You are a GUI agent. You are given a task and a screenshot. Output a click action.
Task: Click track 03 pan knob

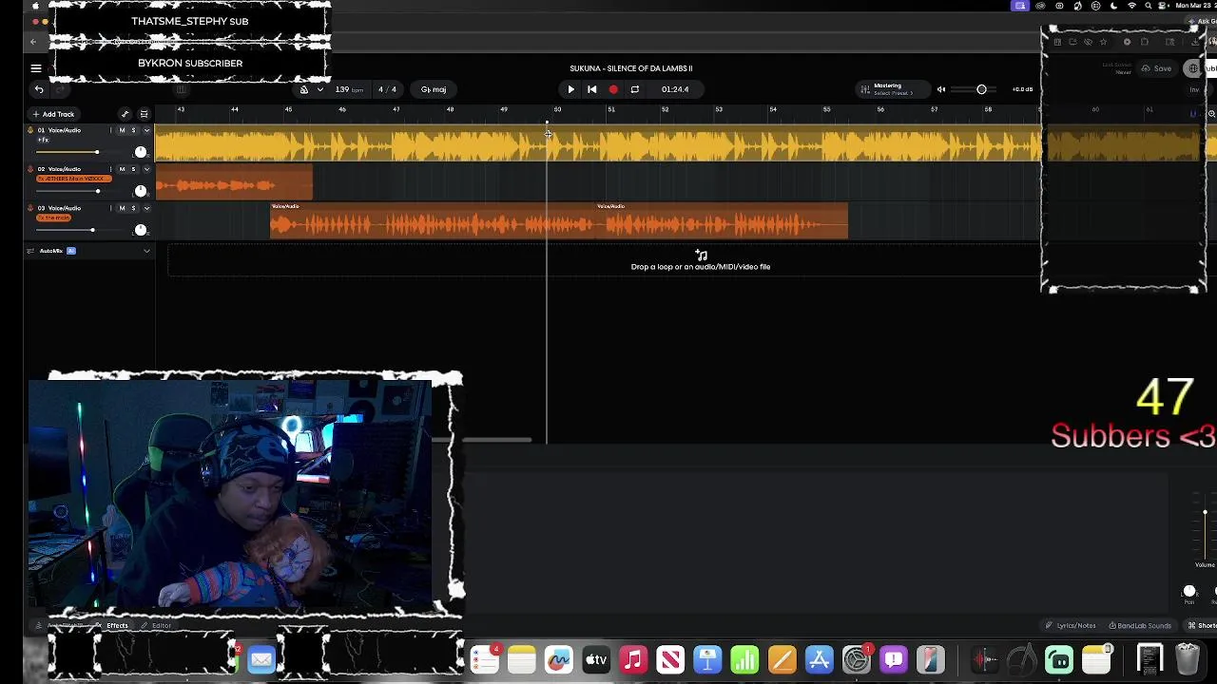pos(141,230)
